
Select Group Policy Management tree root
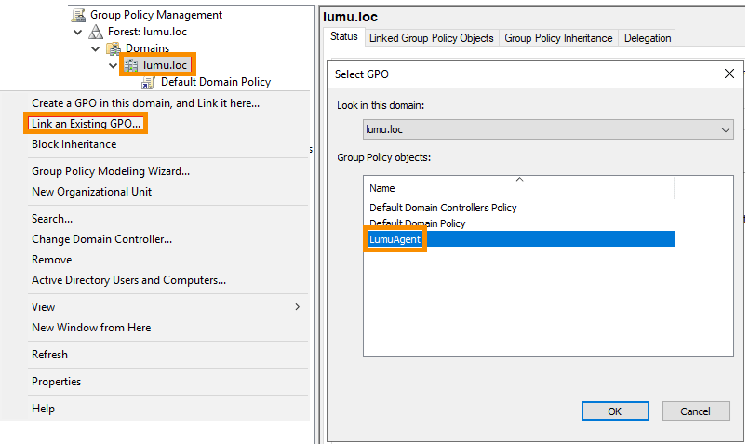pyautogui.click(x=156, y=15)
